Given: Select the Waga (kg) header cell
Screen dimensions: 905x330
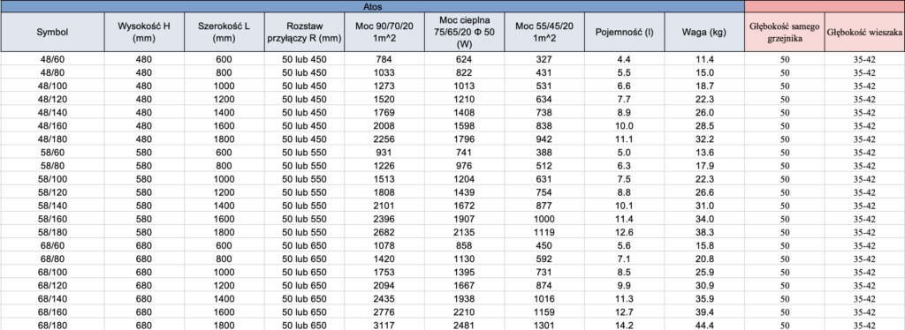Looking at the screenshot, I should pos(704,33).
